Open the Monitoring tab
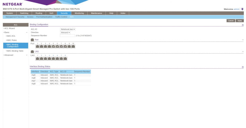The image size is (246, 128). point(79,13)
